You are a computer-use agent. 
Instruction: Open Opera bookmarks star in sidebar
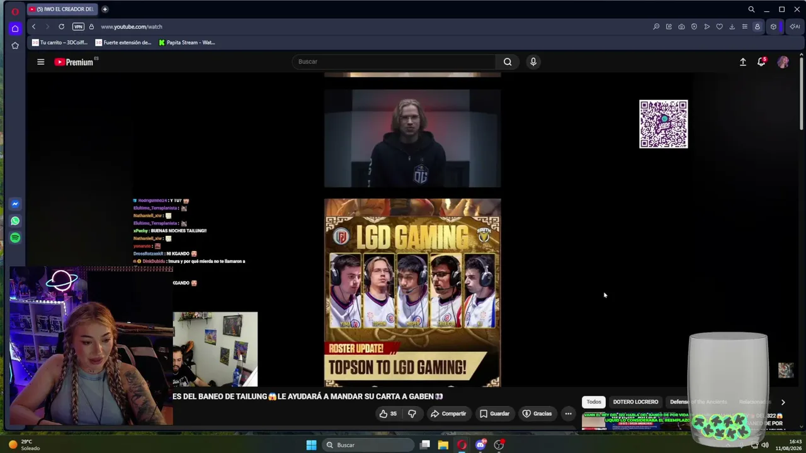pos(15,45)
